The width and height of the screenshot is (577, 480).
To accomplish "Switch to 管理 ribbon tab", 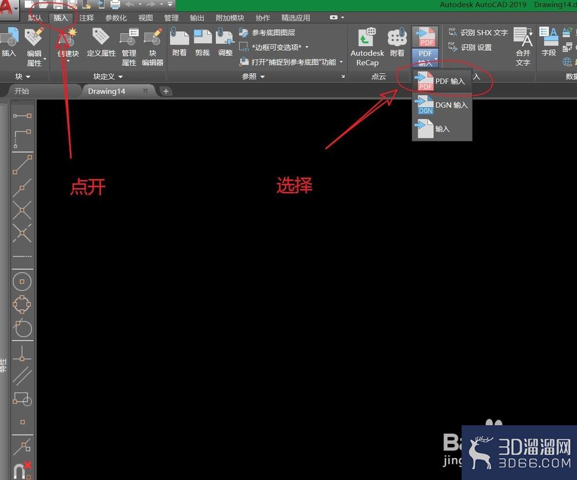I will click(171, 18).
